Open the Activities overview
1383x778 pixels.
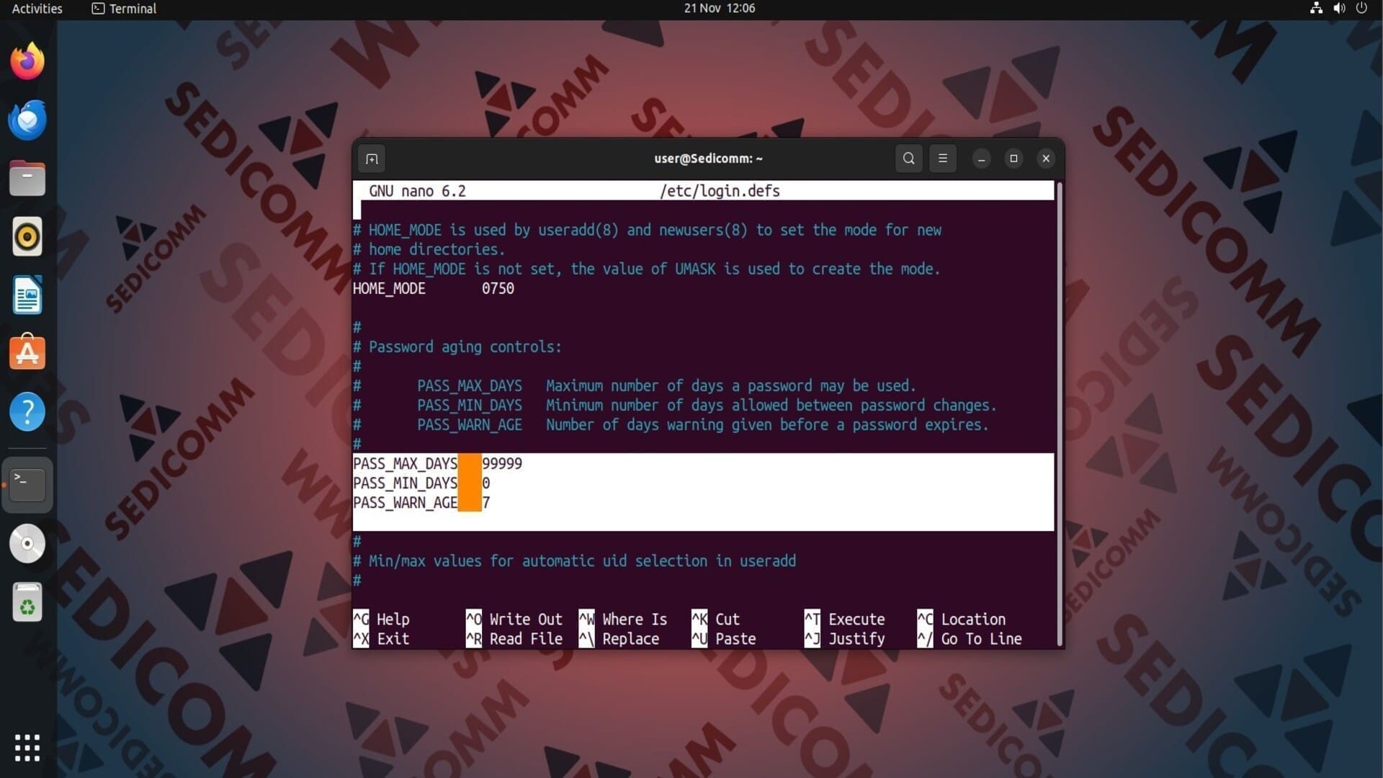tap(37, 9)
